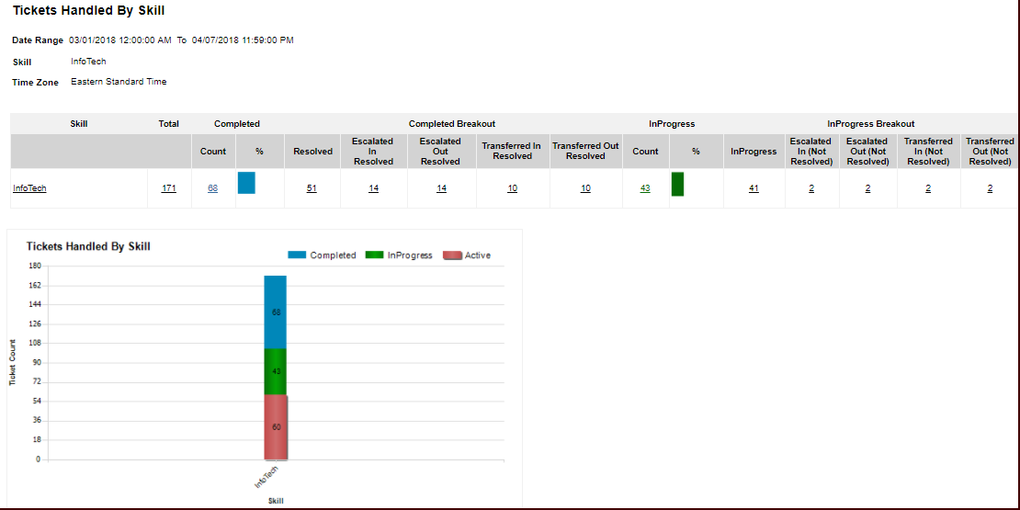The image size is (1020, 510).
Task: Select the blue Completed segment of the chart bar
Action: 276,312
